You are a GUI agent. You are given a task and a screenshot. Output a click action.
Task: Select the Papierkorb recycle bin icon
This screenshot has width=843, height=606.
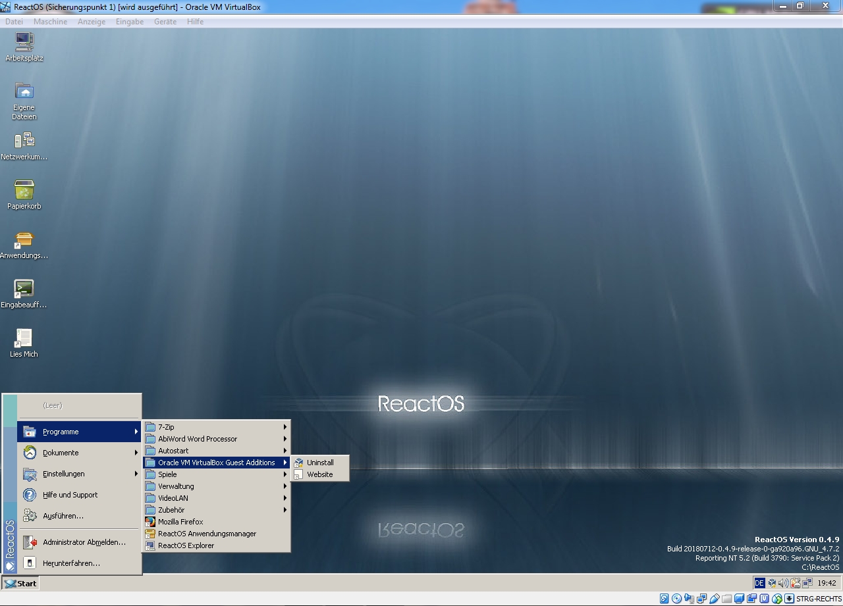(x=24, y=195)
